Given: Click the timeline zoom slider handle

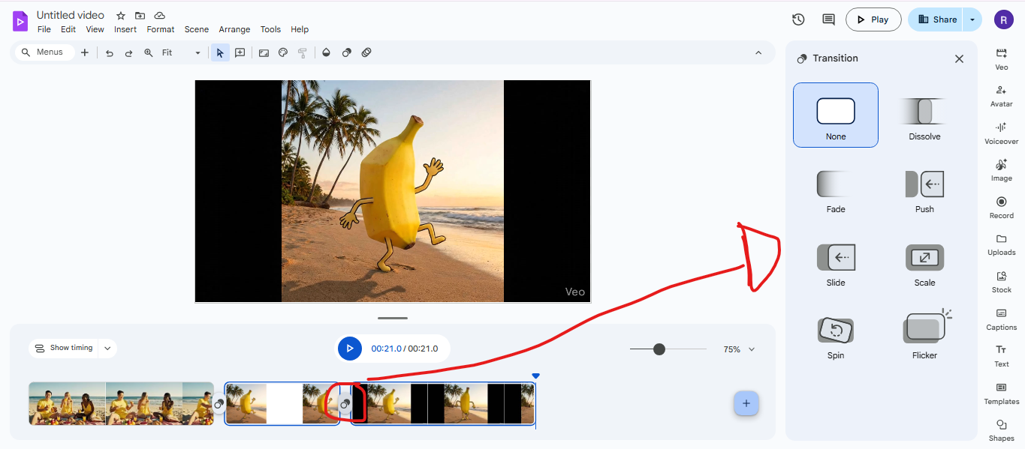Looking at the screenshot, I should (659, 349).
